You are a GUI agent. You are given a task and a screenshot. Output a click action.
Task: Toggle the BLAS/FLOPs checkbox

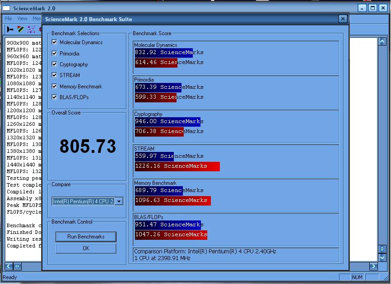pyautogui.click(x=54, y=97)
